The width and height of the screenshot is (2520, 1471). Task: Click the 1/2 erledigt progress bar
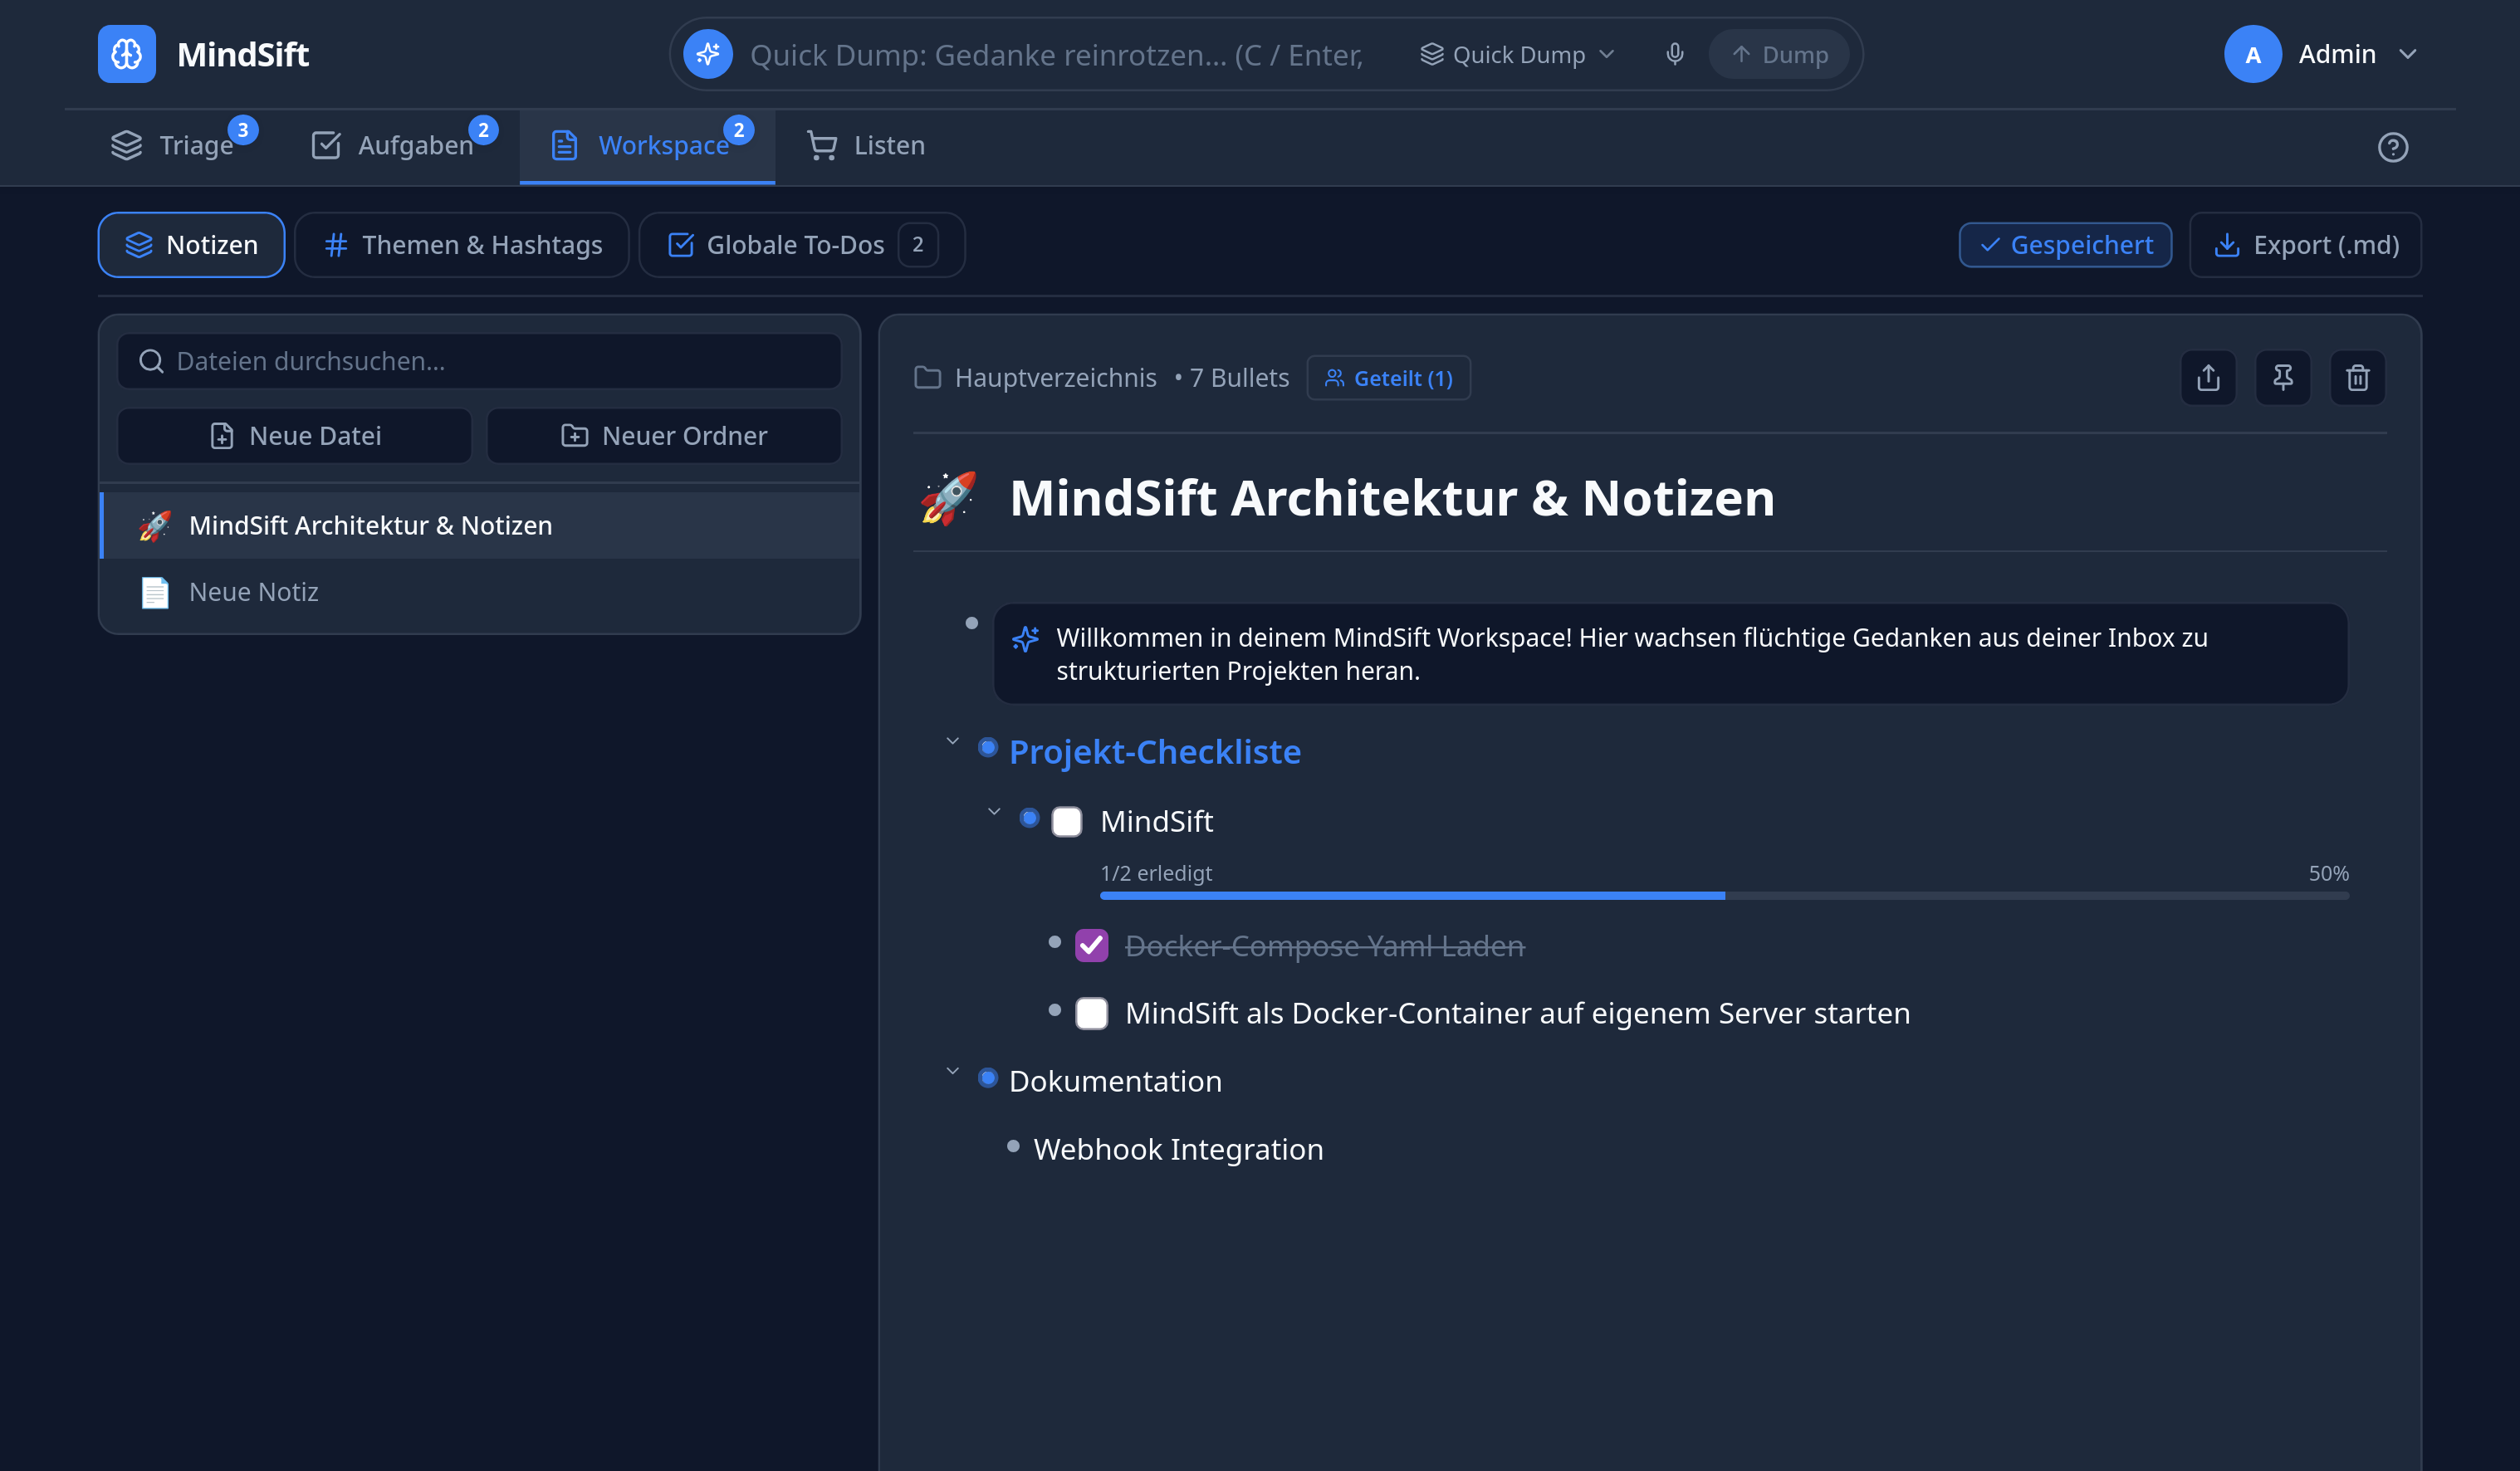coord(1724,895)
